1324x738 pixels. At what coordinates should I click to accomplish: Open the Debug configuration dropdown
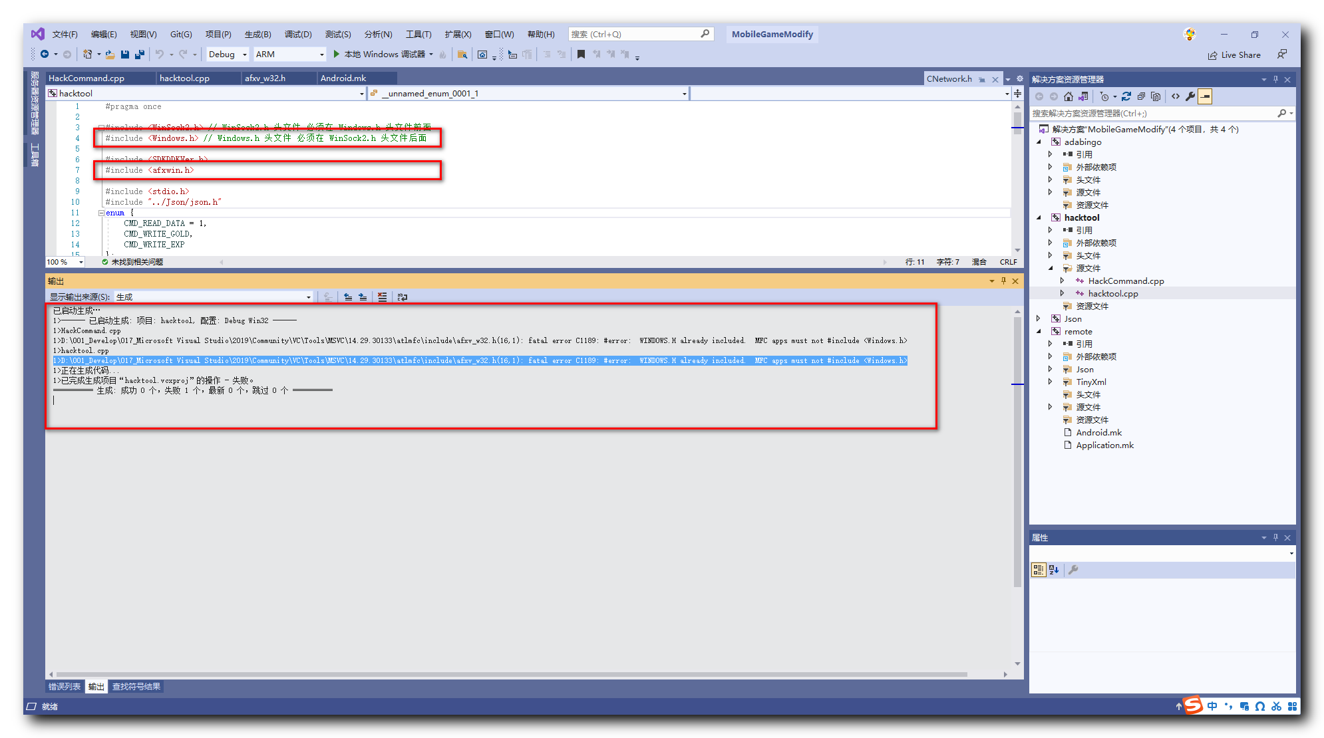[244, 55]
